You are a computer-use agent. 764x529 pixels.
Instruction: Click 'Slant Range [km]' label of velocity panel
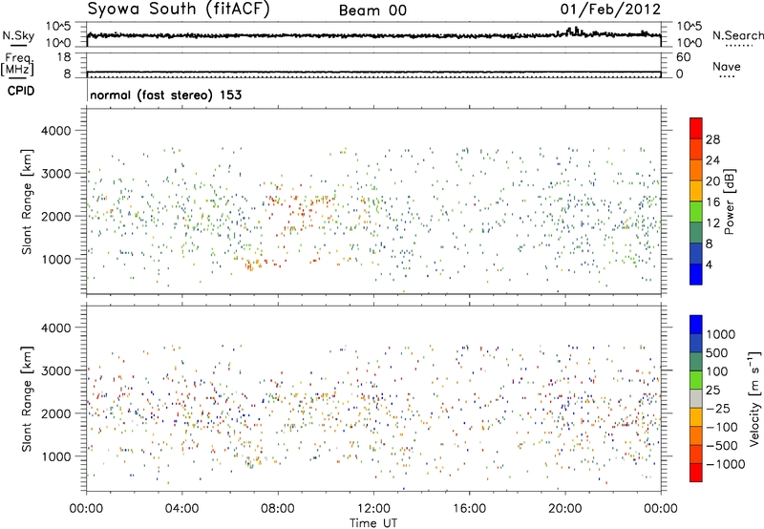tap(27, 398)
